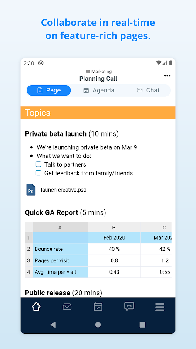Viewport: 196px width, 349px height.
Task: Select row 1 header in spreadsheet
Action: point(29,238)
